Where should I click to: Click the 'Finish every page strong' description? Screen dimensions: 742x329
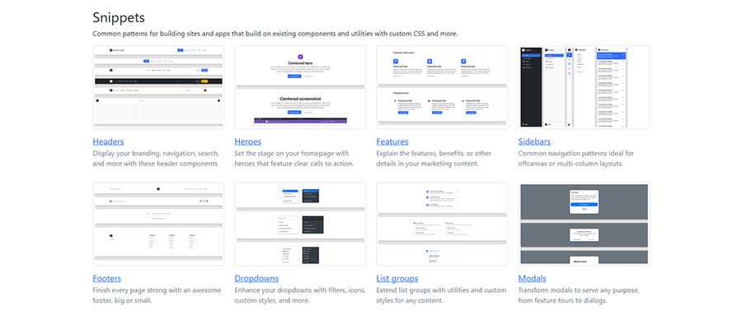157,295
